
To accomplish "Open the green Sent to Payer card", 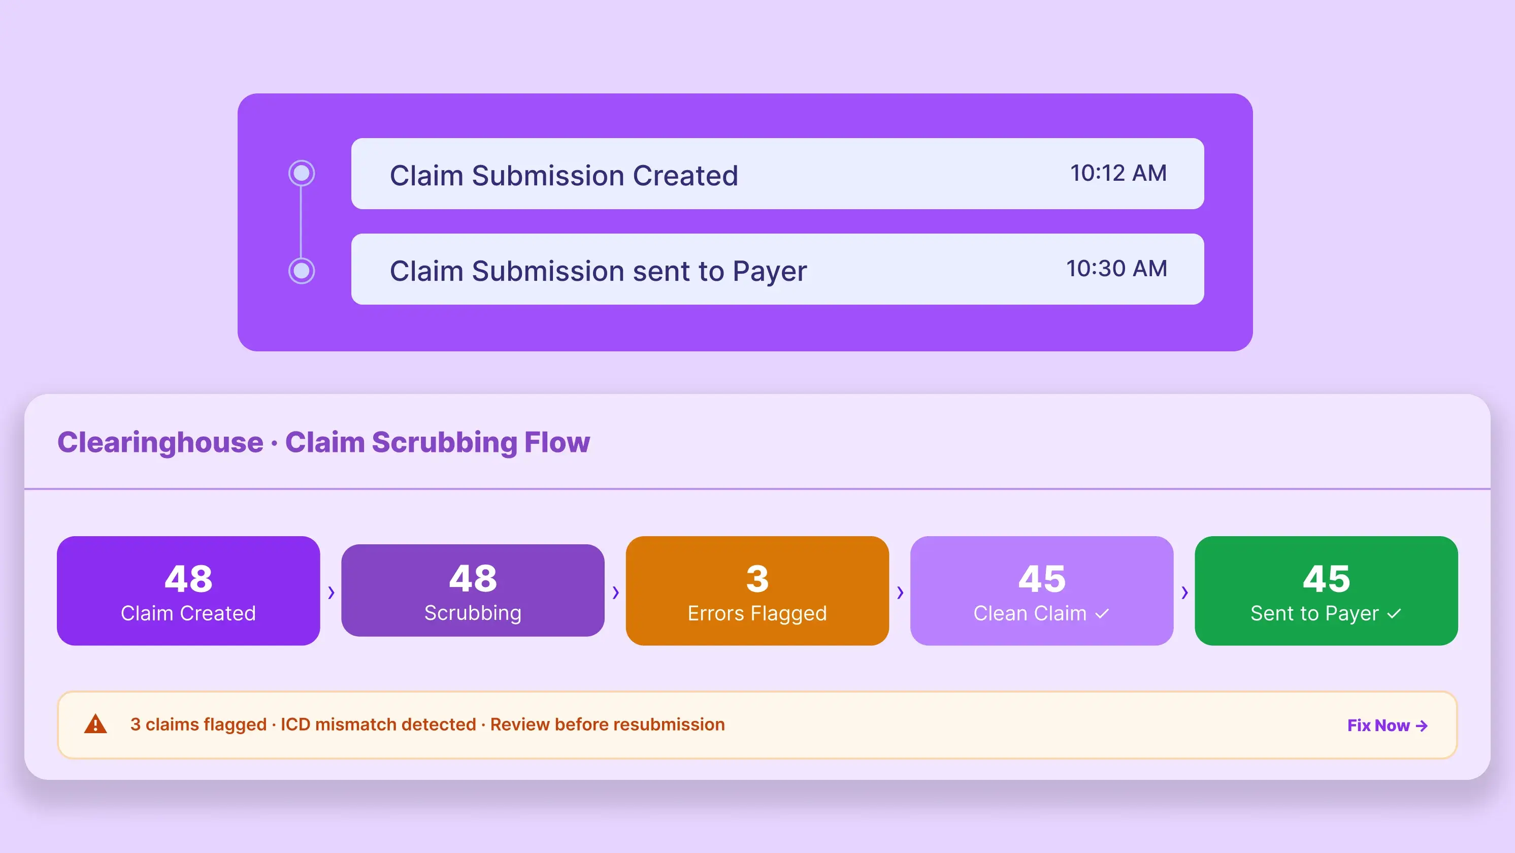I will pyautogui.click(x=1326, y=590).
